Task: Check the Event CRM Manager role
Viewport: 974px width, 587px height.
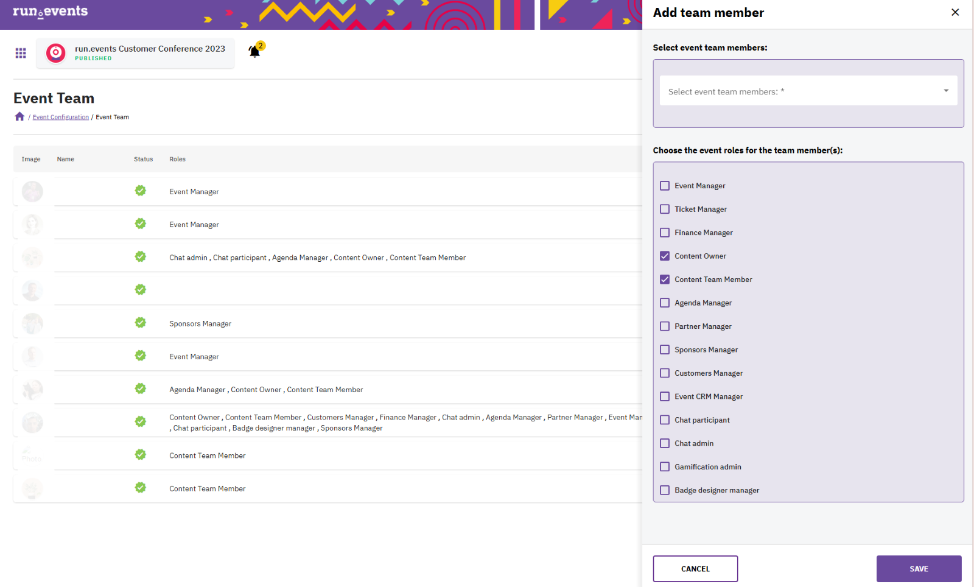Action: [x=665, y=396]
